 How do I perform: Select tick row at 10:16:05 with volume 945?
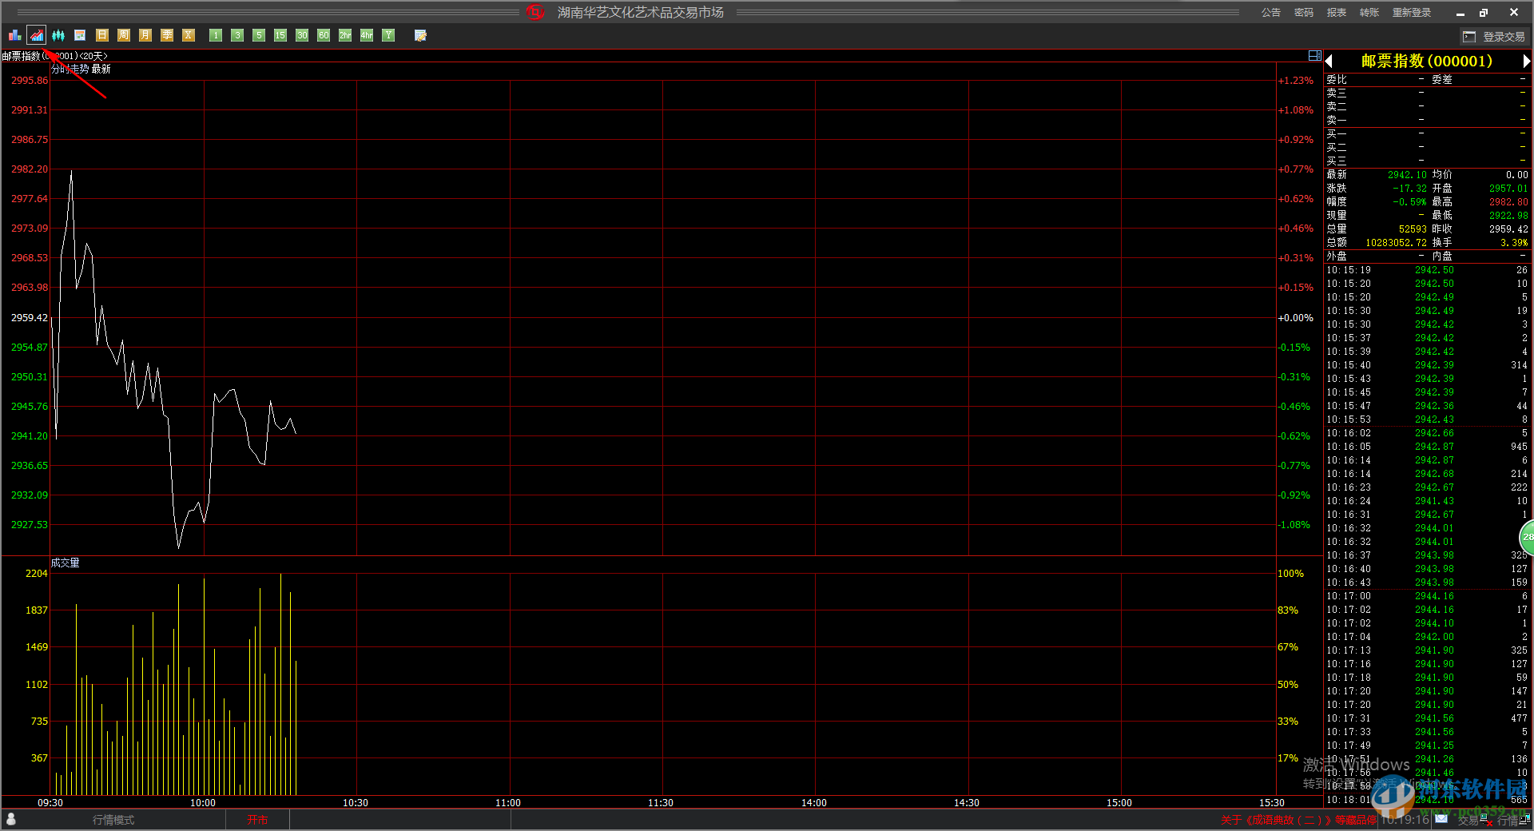point(1427,447)
